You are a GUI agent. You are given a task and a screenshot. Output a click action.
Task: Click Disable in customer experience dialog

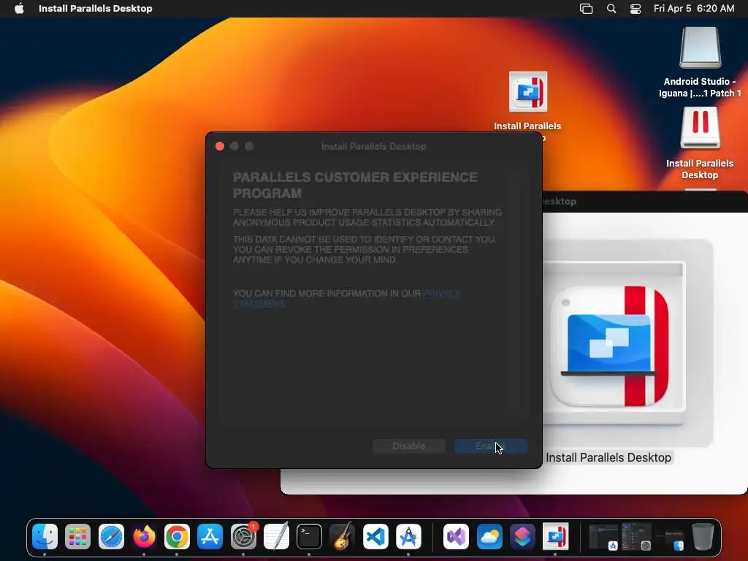click(x=409, y=446)
